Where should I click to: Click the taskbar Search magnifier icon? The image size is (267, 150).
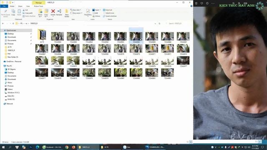(x=10, y=147)
